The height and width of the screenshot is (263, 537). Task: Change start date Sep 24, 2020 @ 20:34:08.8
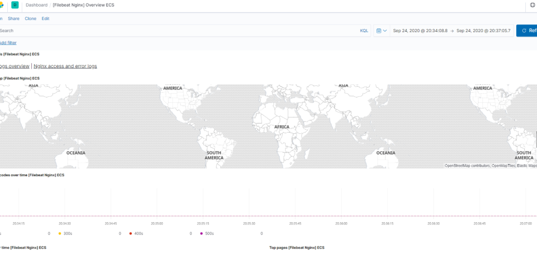tap(420, 31)
